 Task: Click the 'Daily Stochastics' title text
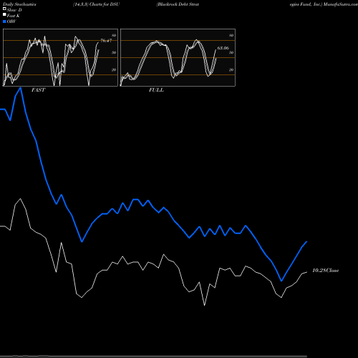point(19,4)
